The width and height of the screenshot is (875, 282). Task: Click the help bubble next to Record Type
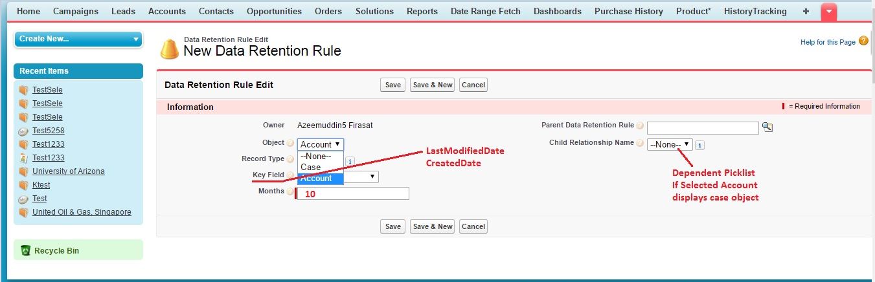290,159
